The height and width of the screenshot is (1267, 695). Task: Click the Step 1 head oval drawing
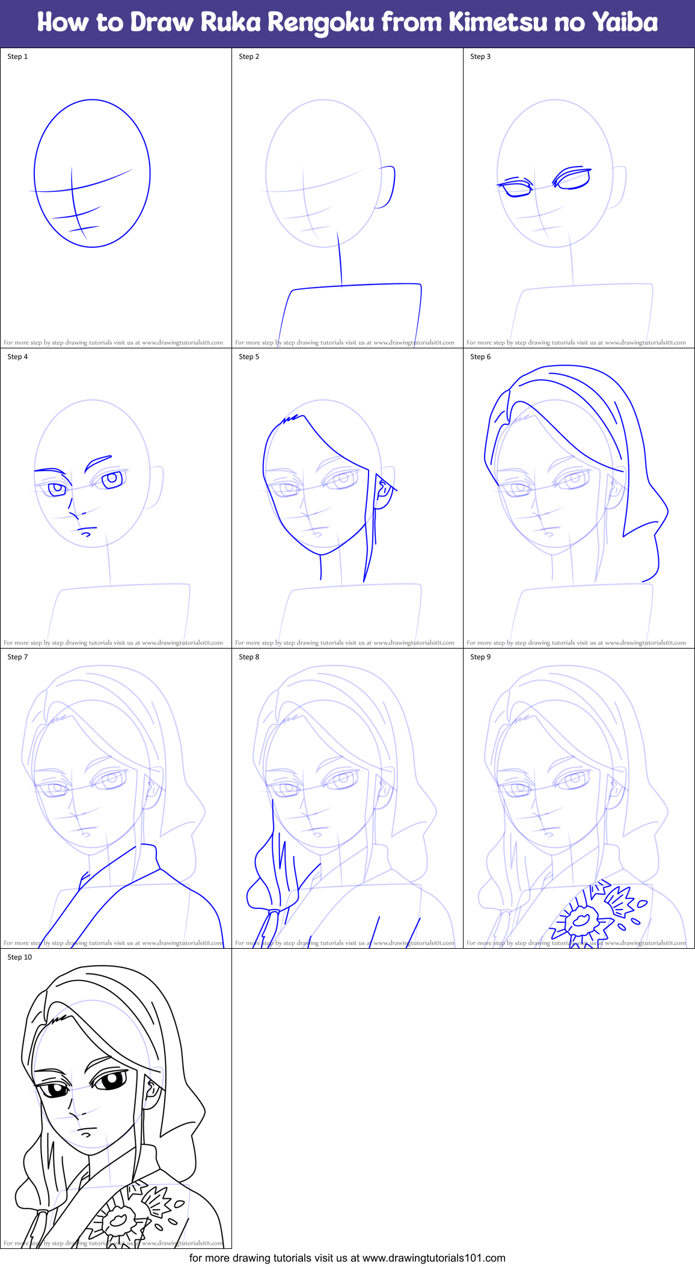coord(92,173)
